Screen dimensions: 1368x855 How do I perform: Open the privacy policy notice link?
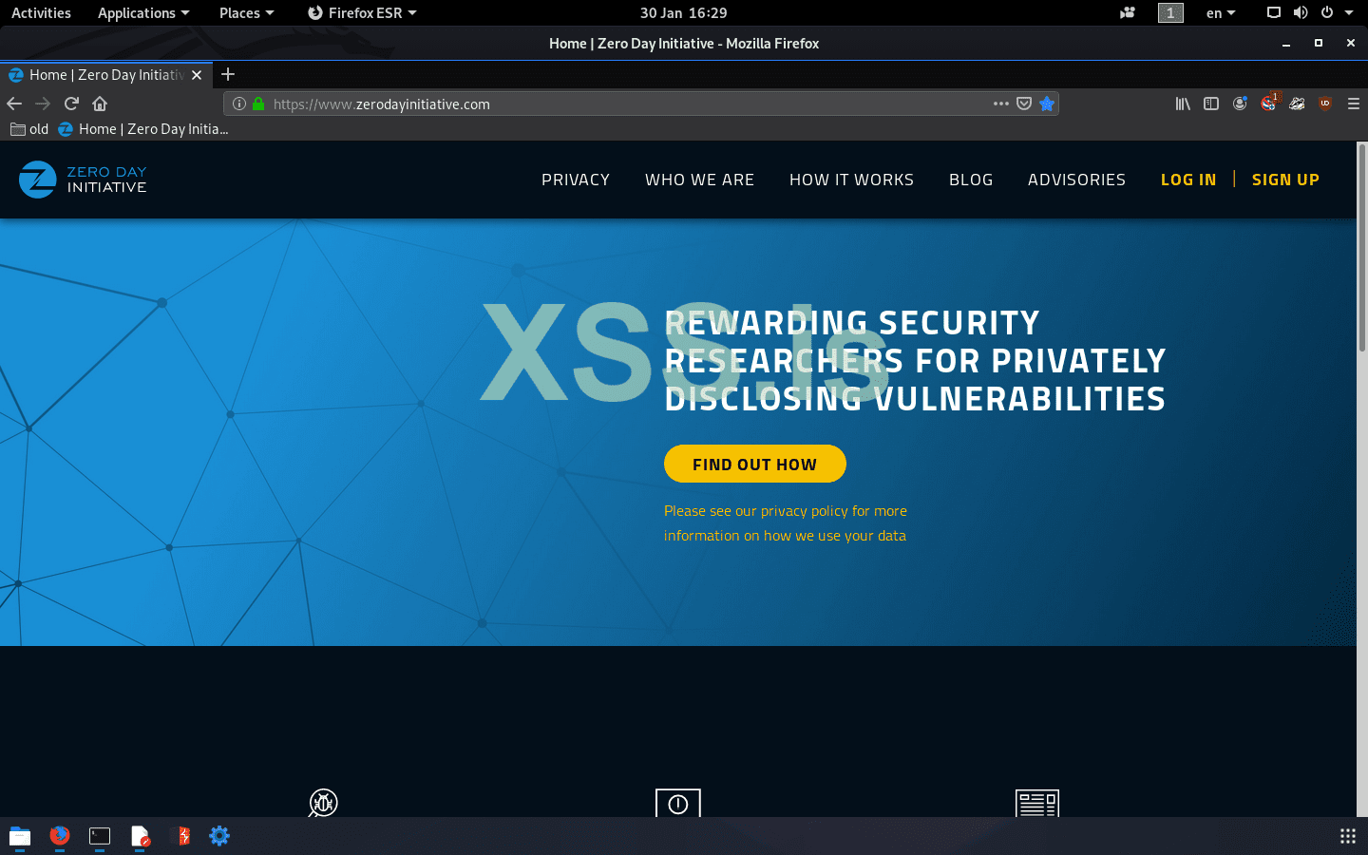[786, 523]
